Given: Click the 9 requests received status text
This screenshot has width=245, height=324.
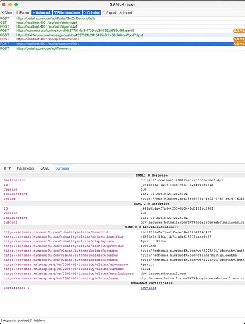Looking at the screenshot, I should [23, 320].
